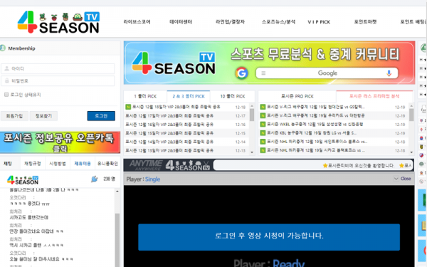Select the 포시즌 PRO PICK tab

pyautogui.click(x=297, y=96)
